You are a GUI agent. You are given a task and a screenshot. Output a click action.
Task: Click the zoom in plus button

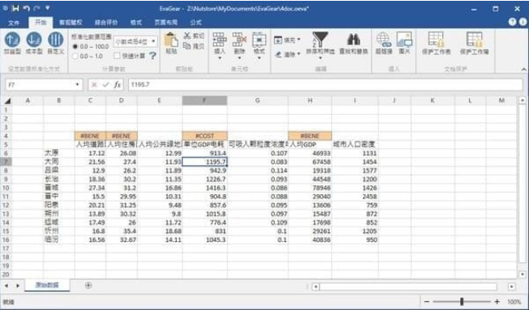click(x=497, y=302)
